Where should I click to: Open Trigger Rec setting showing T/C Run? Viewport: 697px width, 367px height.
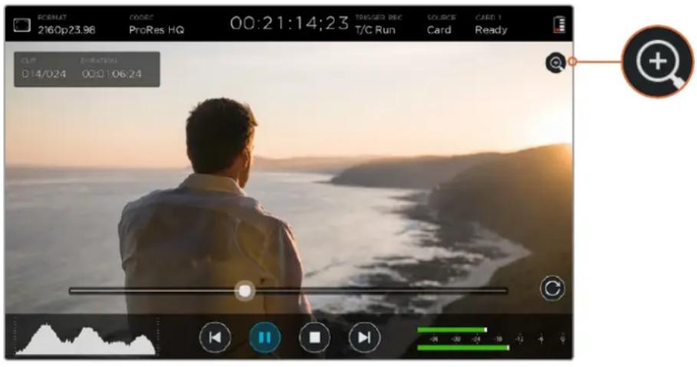[x=378, y=25]
